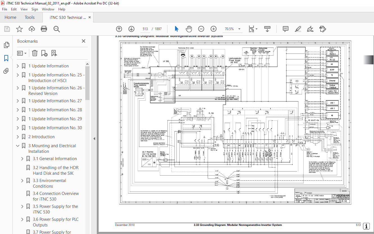The height and width of the screenshot is (234, 374).
Task: Close the iTNC 530 document tab
Action: click(x=90, y=17)
